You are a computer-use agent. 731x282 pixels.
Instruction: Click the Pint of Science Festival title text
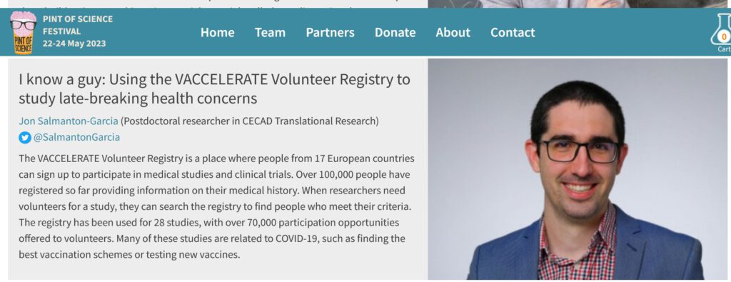(77, 25)
